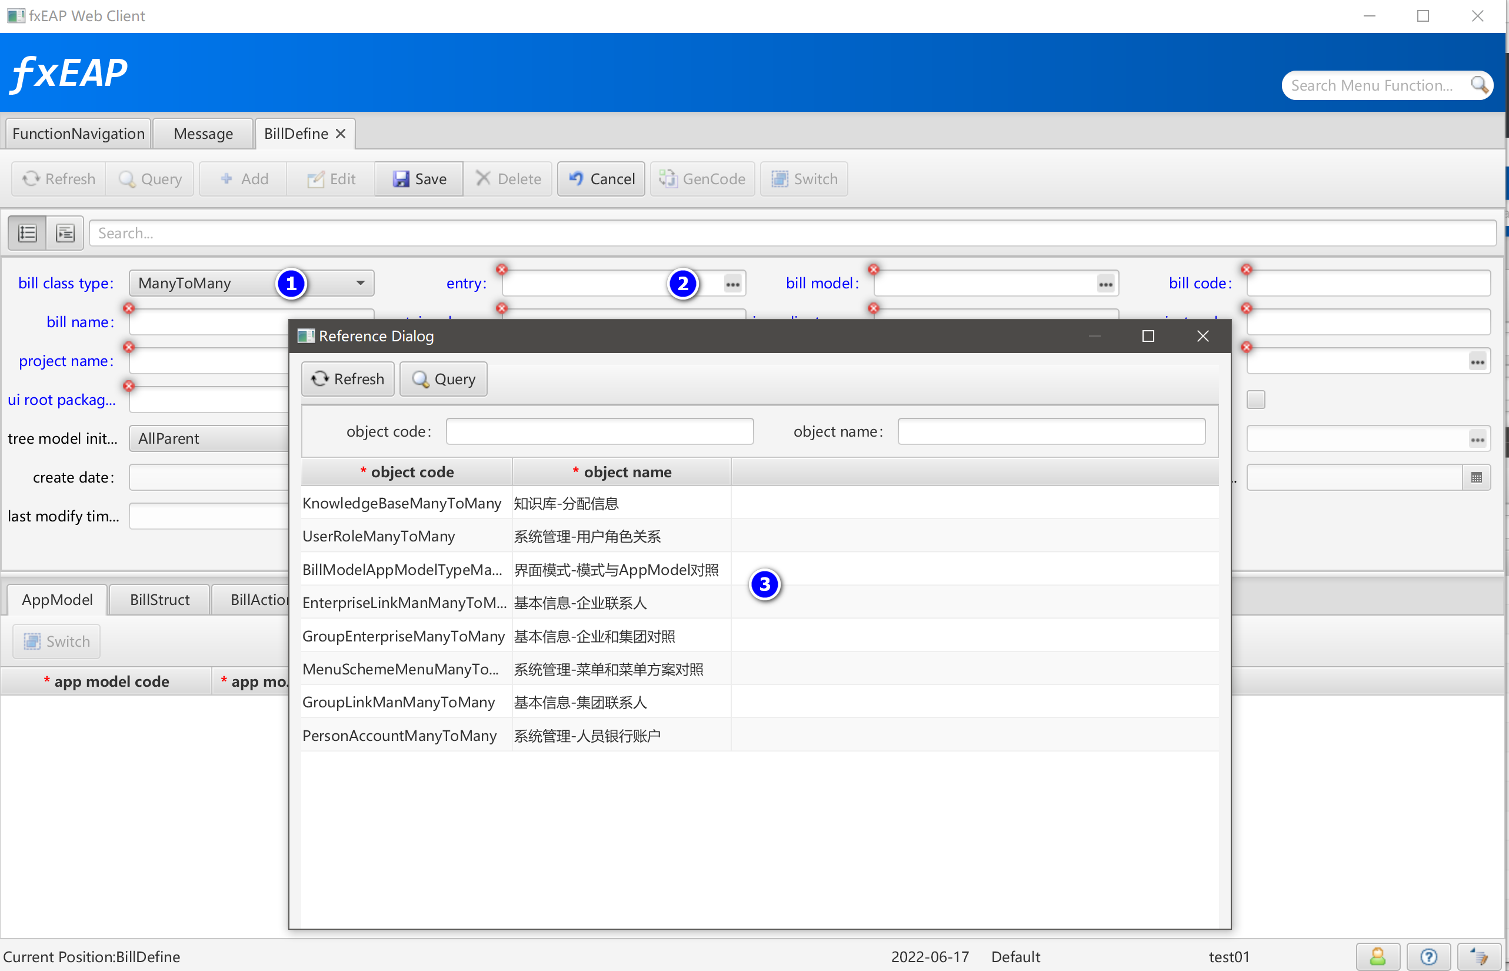This screenshot has width=1509, height=971.
Task: Switch to the Message tab
Action: (203, 134)
